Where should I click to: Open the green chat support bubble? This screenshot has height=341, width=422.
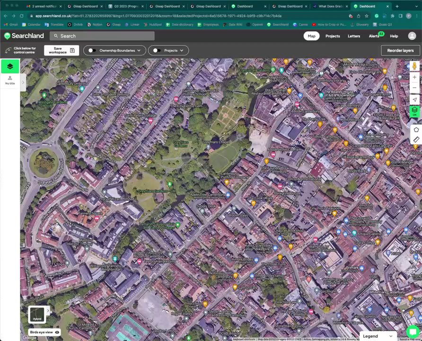coord(413,332)
